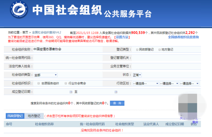Image resolution: width=212 pixels, height=137 pixels.
Task: Click the 社会组织名称 column header
Action: click(x=44, y=124)
